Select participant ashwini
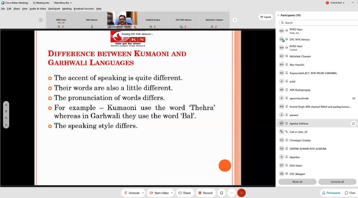 (x=317, y=115)
